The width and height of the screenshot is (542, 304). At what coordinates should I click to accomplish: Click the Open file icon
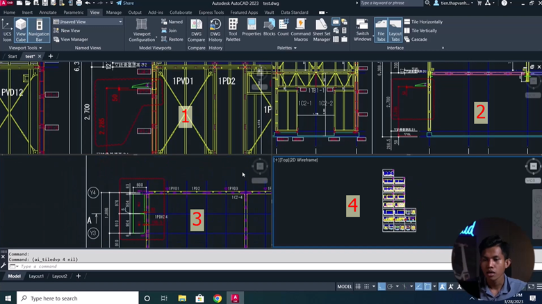28,3
